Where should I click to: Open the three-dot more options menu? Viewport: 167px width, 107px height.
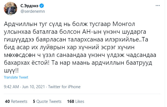click(x=158, y=6)
